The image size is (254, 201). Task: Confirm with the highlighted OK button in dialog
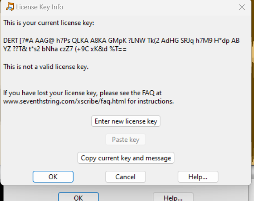tap(53, 177)
